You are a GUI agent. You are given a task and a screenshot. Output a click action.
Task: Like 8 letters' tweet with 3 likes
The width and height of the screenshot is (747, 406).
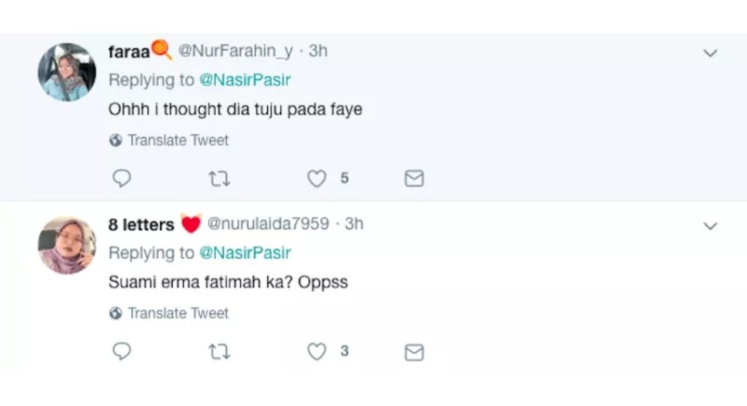(x=317, y=352)
